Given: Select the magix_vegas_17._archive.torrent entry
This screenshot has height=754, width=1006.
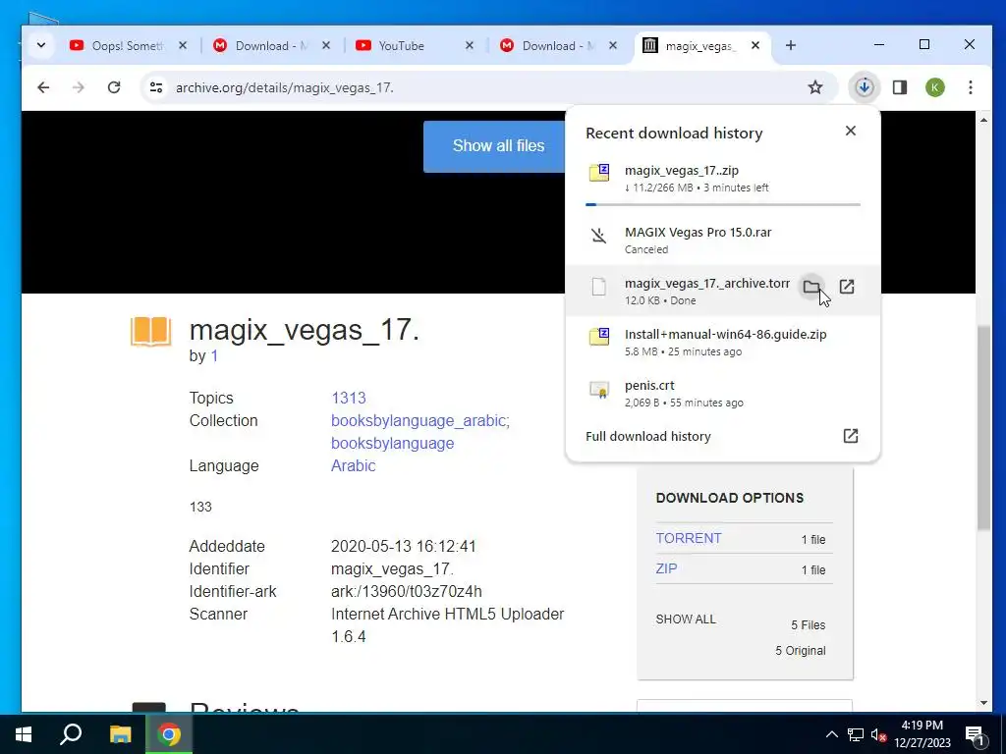Looking at the screenshot, I should coord(723,291).
